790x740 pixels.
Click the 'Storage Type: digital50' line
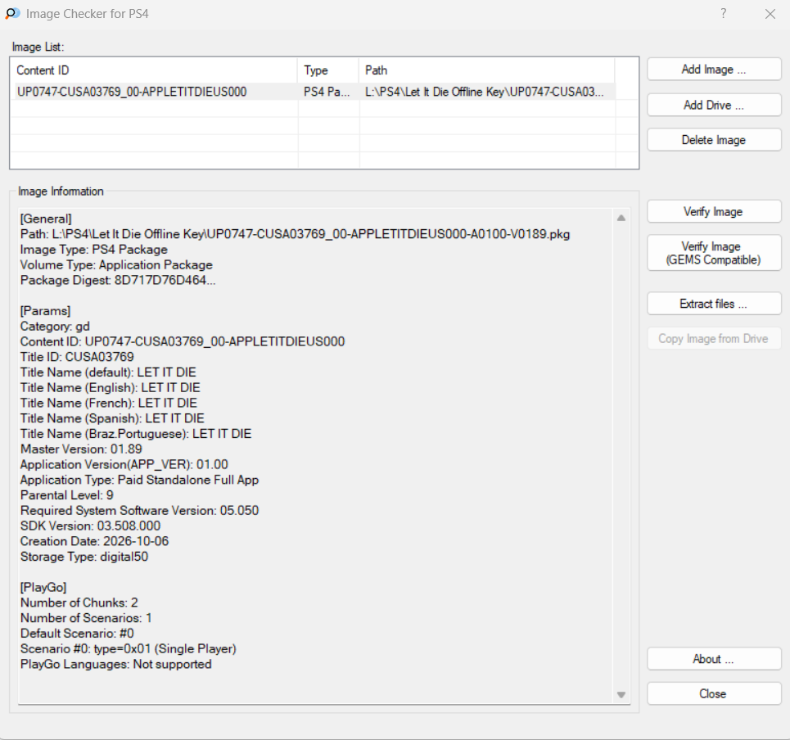click(x=84, y=557)
